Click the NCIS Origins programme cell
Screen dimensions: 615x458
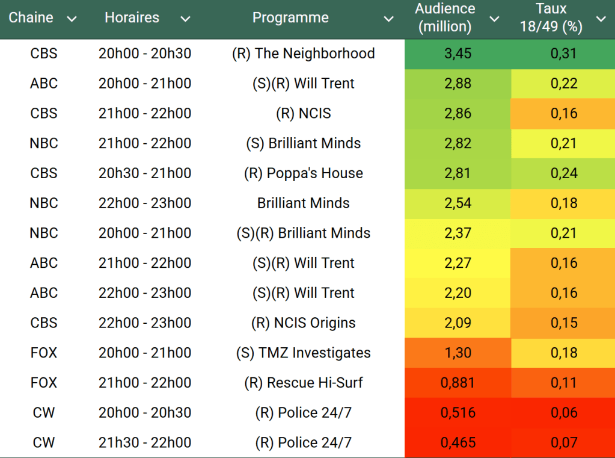303,323
